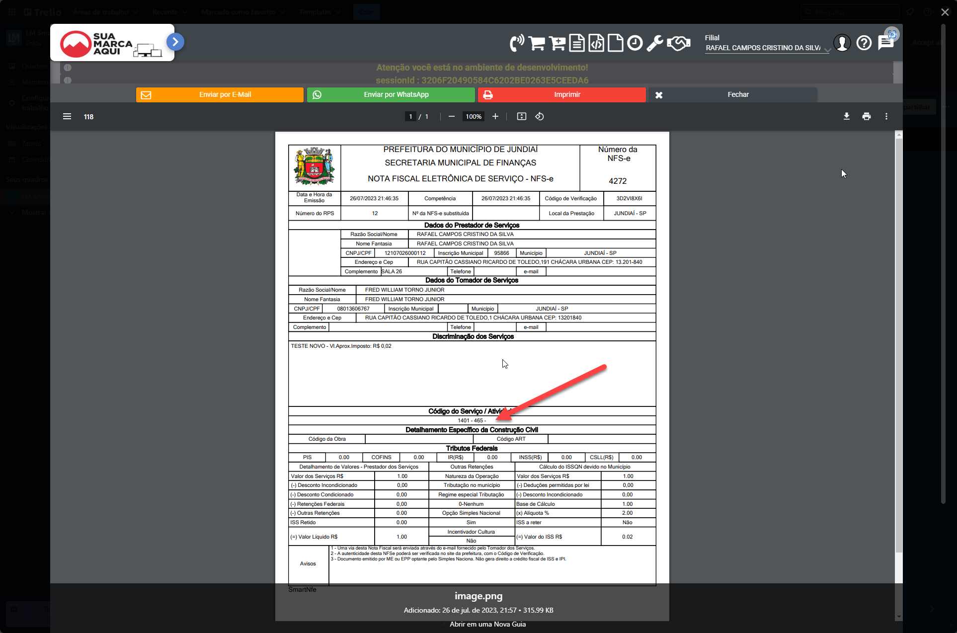Image resolution: width=957 pixels, height=633 pixels.
Task: Open the help question mark icon
Action: [864, 43]
